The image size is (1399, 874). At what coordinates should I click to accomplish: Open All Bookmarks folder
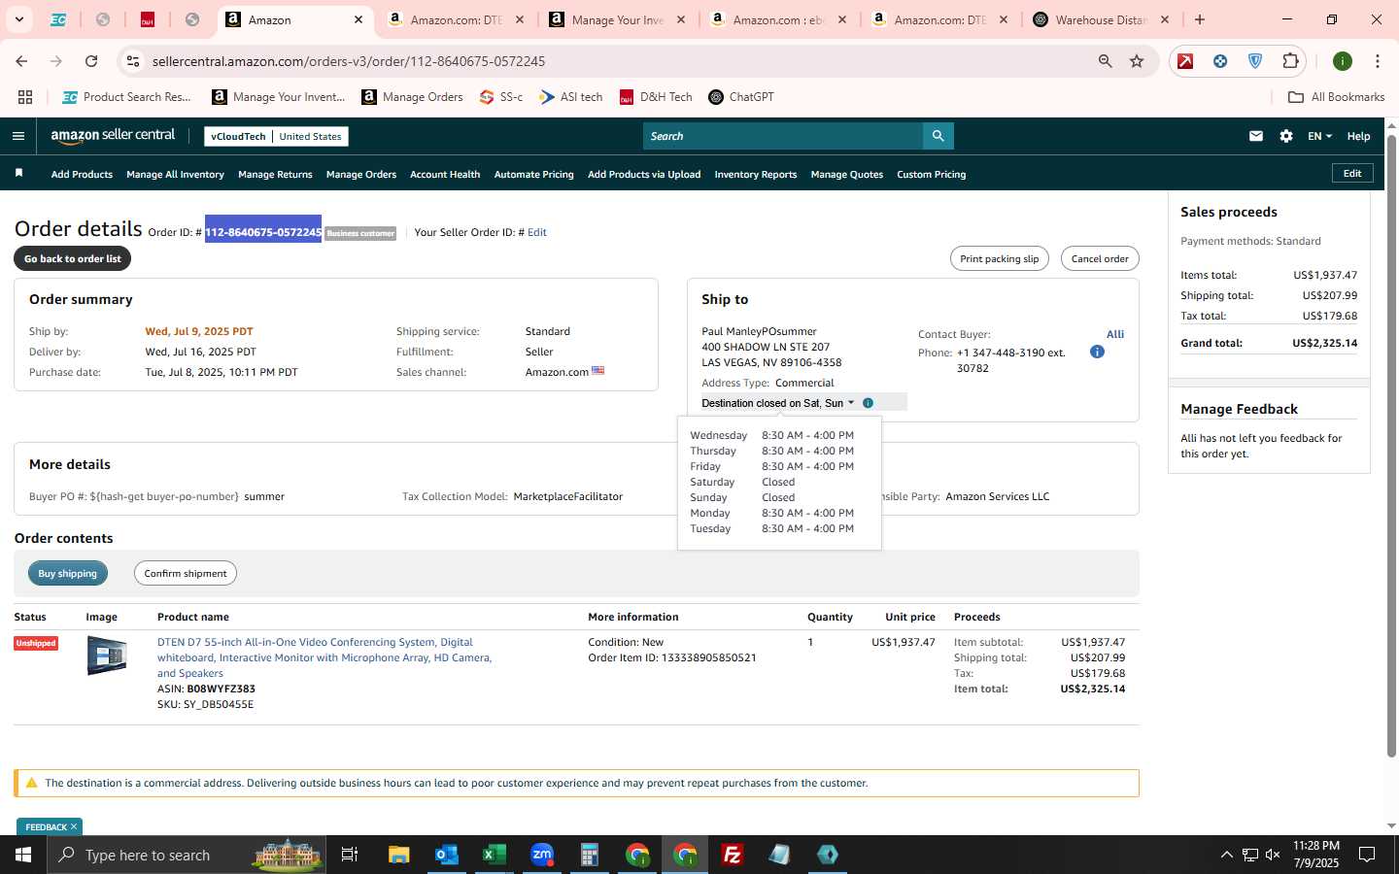[1336, 97]
